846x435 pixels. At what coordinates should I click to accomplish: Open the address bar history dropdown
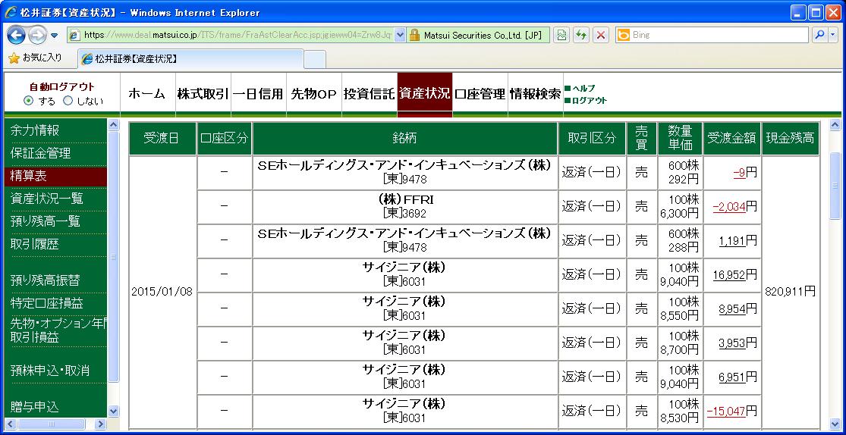coord(400,35)
